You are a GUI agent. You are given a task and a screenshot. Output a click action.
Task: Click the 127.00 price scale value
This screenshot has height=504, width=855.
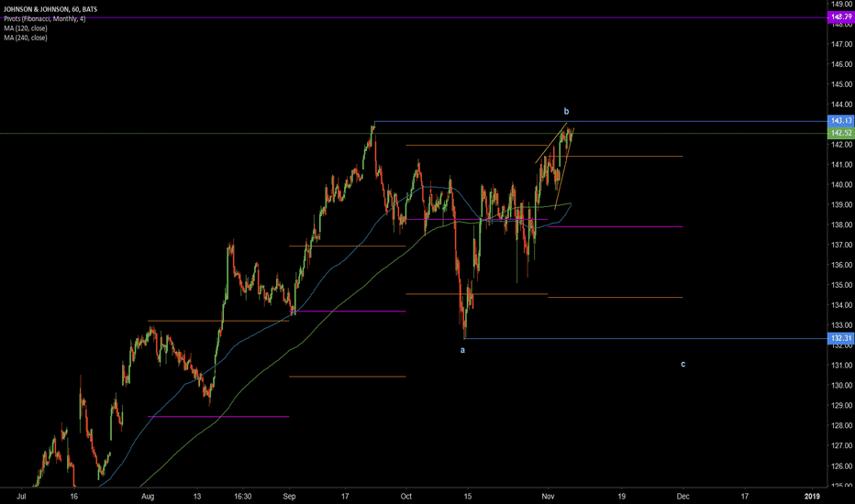pos(841,445)
